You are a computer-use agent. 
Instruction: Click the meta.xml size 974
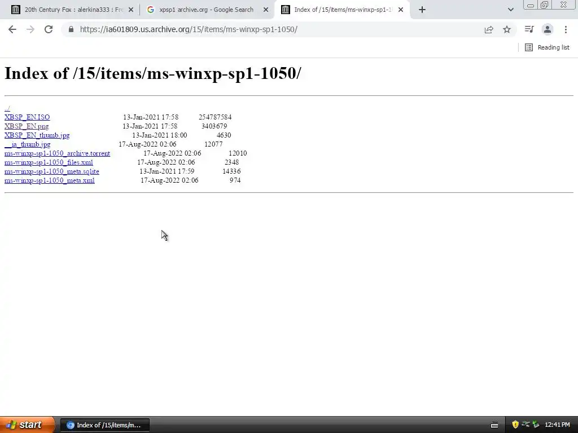(x=235, y=180)
